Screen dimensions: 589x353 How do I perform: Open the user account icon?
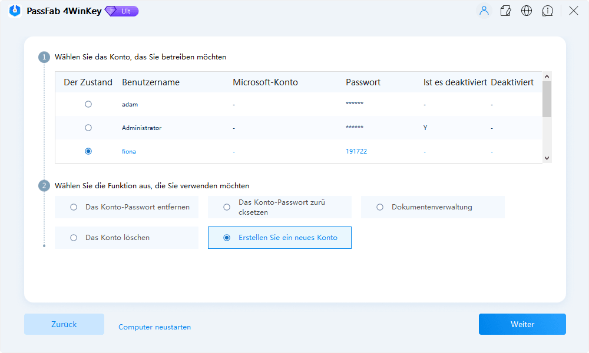point(484,11)
